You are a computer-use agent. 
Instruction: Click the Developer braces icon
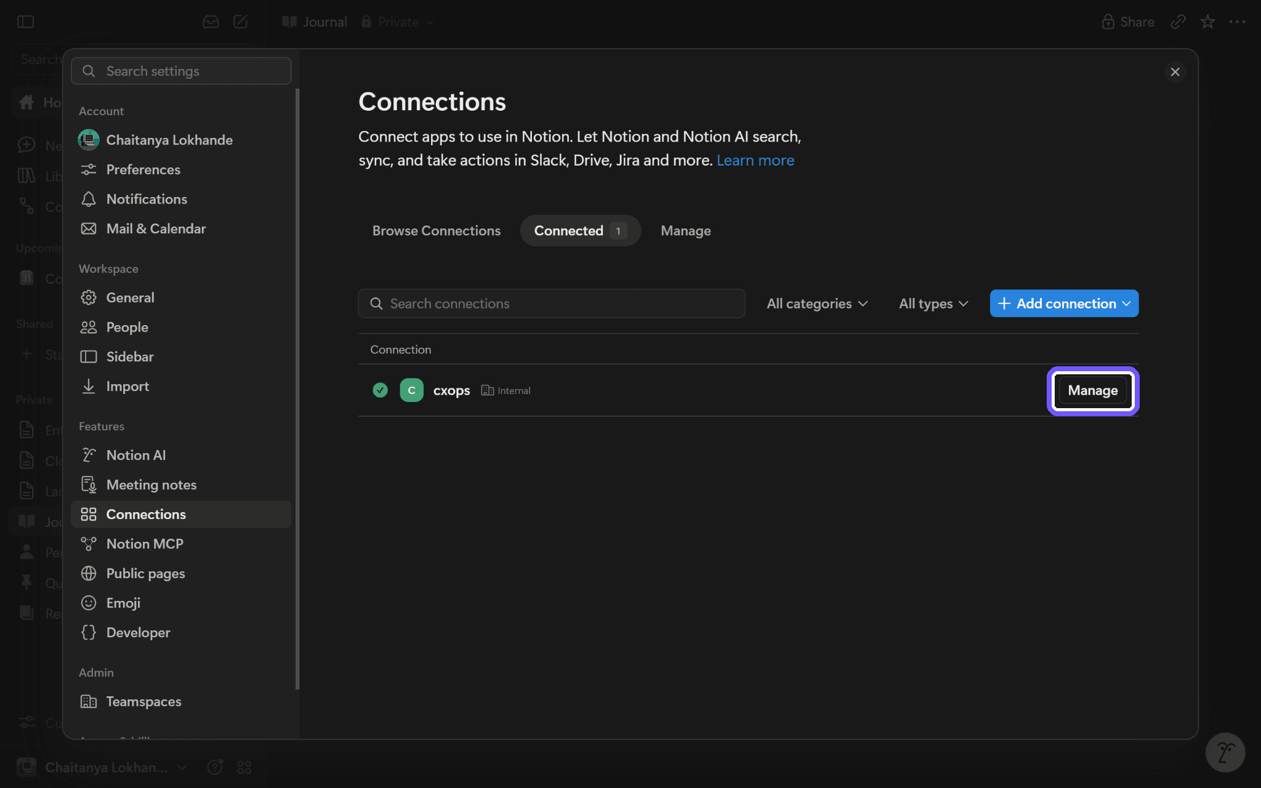click(x=89, y=632)
